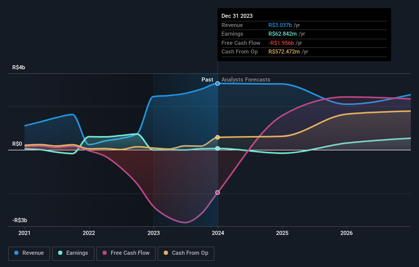
Task: Click the 2026 x-axis label
Action: (347, 233)
